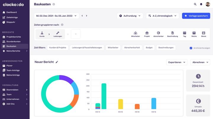Expand the Exportieren dropdown
This screenshot has height=119, width=213.
point(177,62)
